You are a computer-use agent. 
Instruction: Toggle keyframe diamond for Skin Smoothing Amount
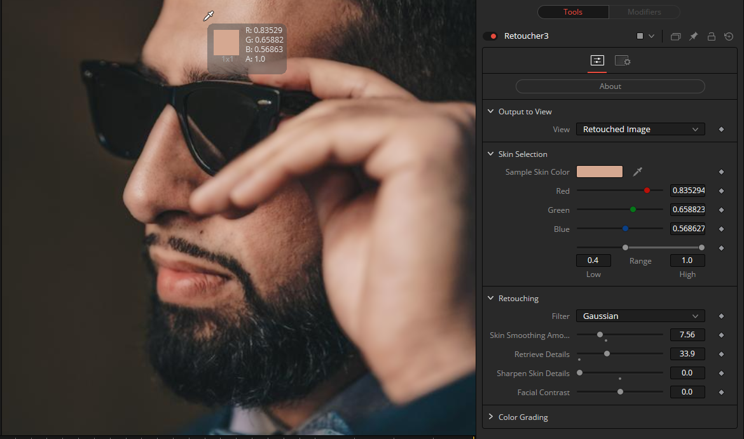coord(721,335)
